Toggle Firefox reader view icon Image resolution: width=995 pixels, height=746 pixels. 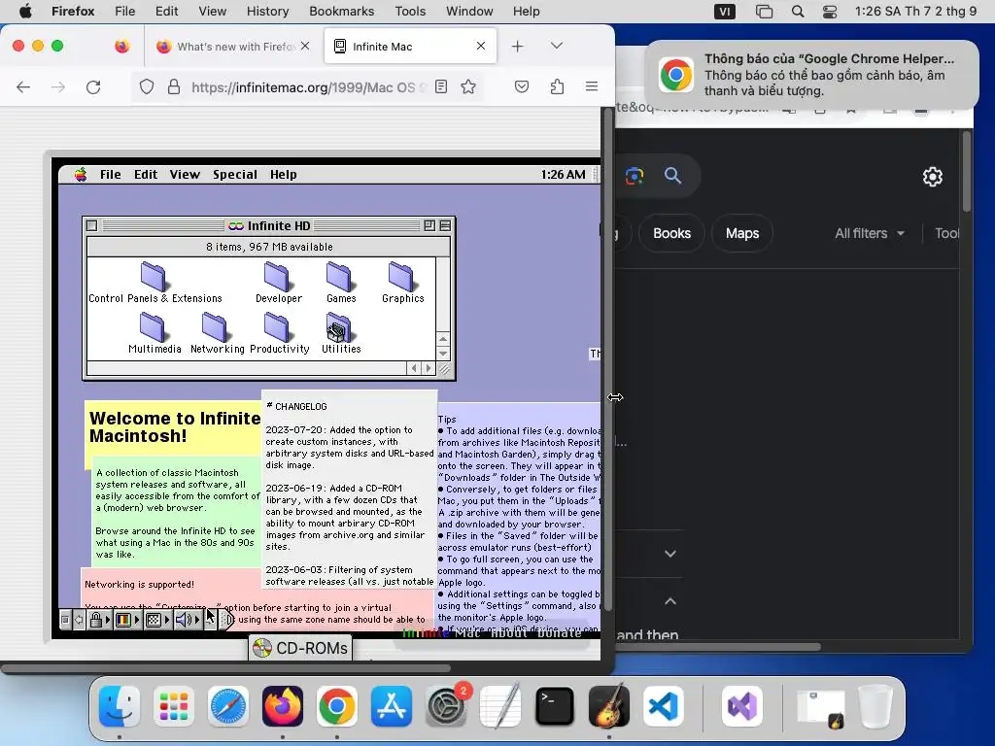(x=441, y=86)
